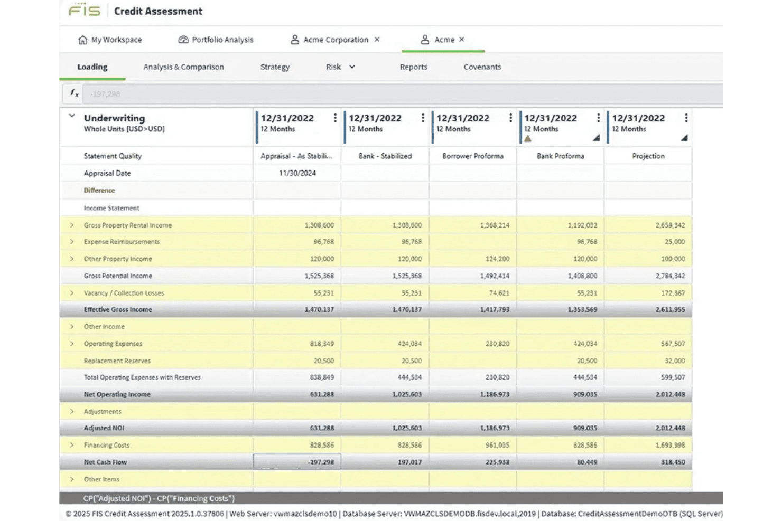This screenshot has width=782, height=521.
Task: Open options menu for Projection column
Action: [686, 118]
